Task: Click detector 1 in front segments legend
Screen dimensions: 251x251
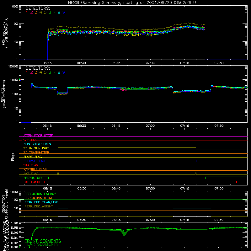Action: tap(27, 13)
